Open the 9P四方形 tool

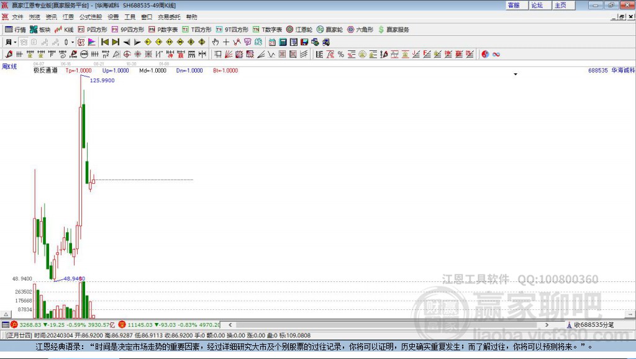(128, 30)
